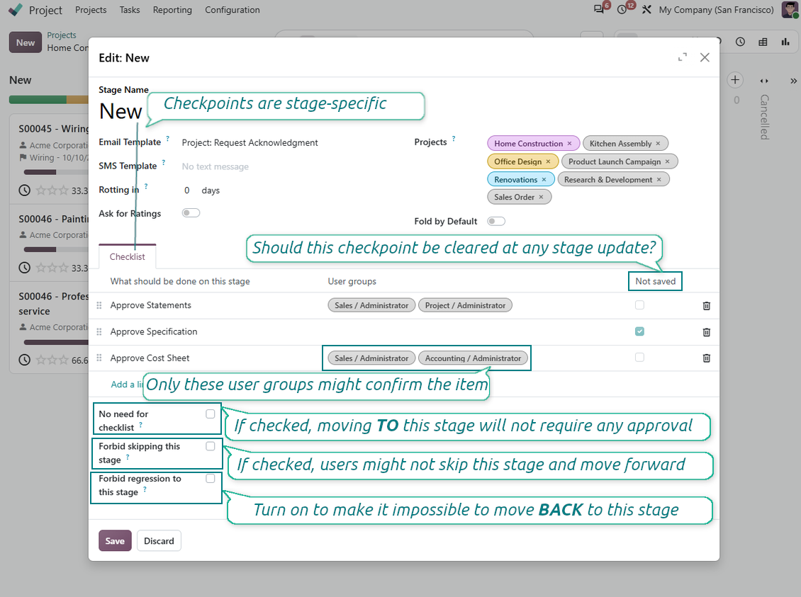Show help tooltip for Projects field

454,139
